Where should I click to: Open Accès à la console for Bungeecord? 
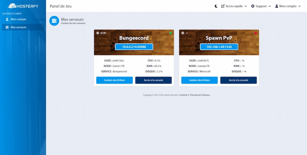153,80
